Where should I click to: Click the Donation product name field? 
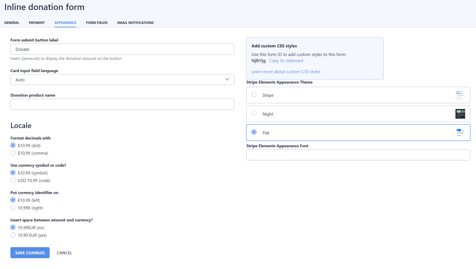[x=122, y=104]
